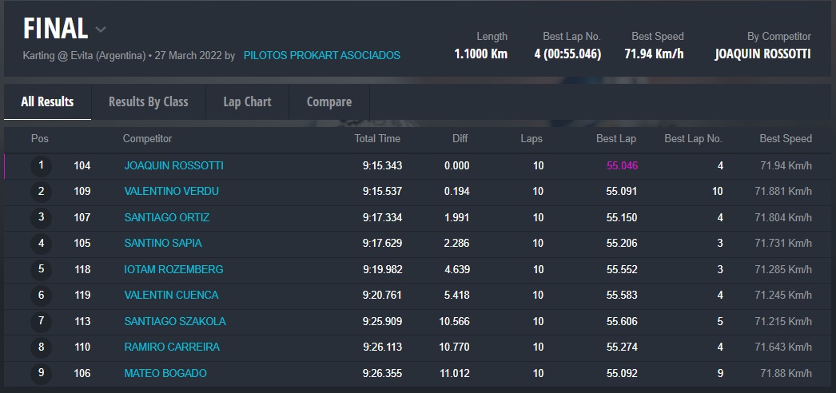Viewport: 836px width, 393px height.
Task: Open MATEO BOGADO competitor link
Action: [165, 373]
